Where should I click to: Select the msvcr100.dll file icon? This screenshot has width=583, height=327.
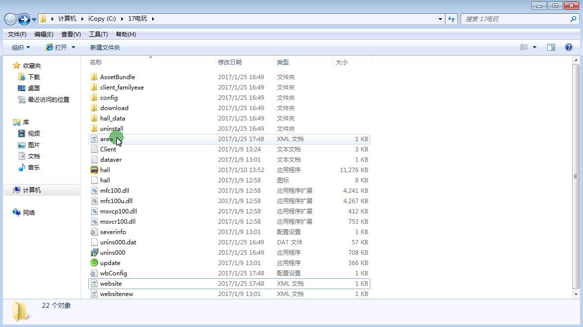pyautogui.click(x=94, y=221)
